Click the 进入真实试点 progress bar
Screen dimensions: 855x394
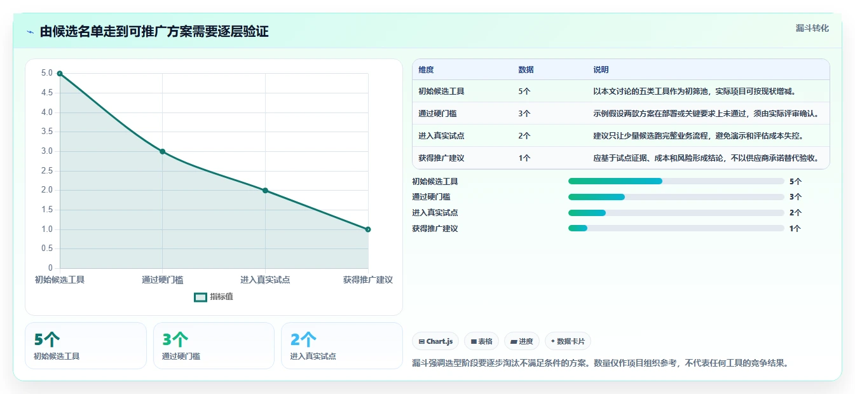676,213
